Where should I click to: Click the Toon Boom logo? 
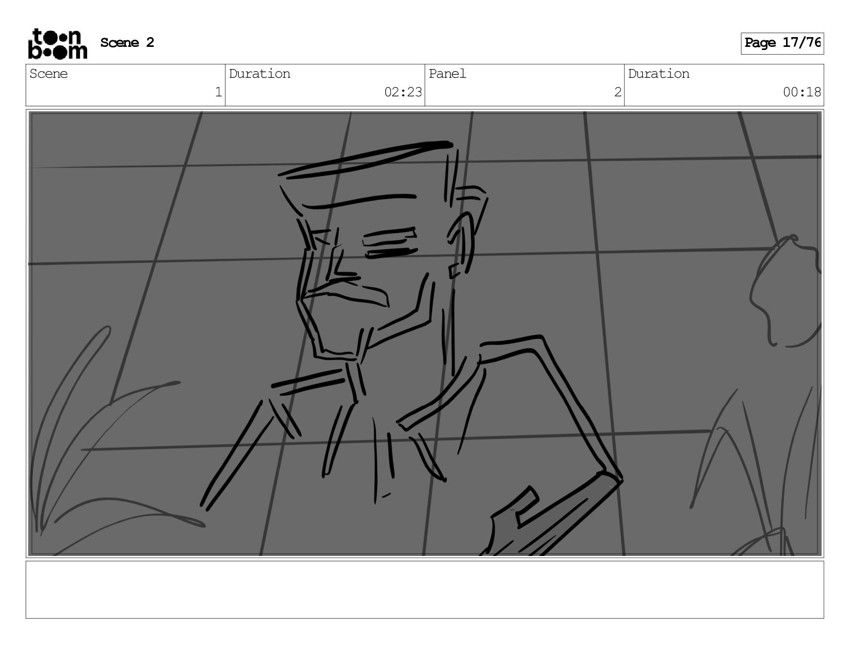click(57, 44)
